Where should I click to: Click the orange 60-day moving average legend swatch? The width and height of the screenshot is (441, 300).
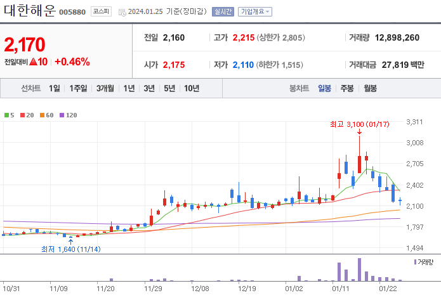click(42, 115)
